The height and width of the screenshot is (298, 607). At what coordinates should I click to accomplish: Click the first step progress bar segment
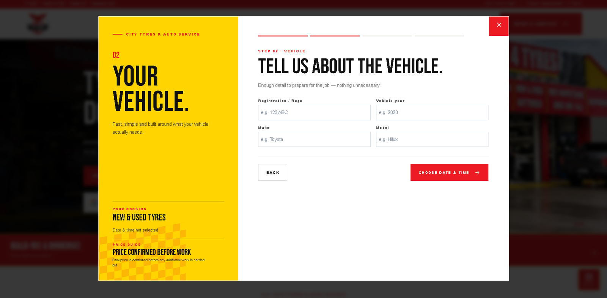[x=283, y=36]
